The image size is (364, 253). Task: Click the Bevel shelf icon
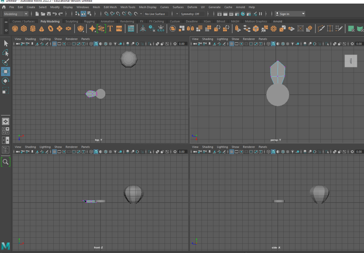coord(256,28)
